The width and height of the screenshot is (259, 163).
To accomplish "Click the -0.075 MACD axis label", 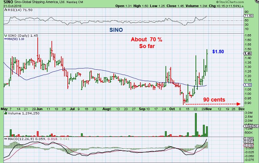I will [x=249, y=160].
